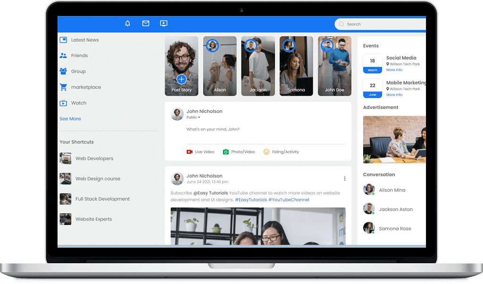Viewport: 483px width, 284px height.
Task: Open Web Developers shortcut
Action: (x=94, y=159)
